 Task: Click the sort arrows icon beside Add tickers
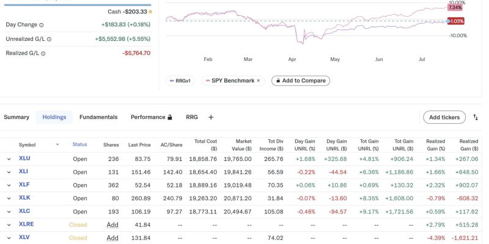pyautogui.click(x=474, y=117)
